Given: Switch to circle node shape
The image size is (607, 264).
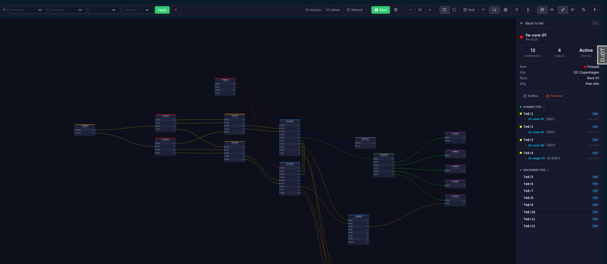Looking at the screenshot, I should coord(454,10).
